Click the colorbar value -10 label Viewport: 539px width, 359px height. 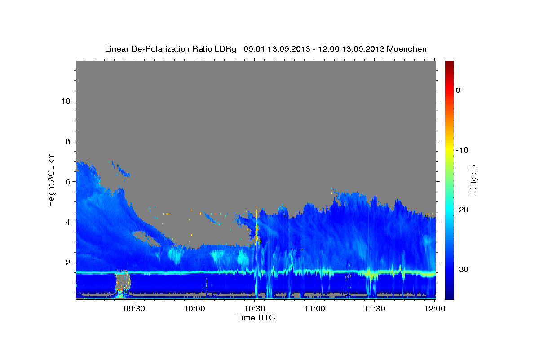[463, 150]
